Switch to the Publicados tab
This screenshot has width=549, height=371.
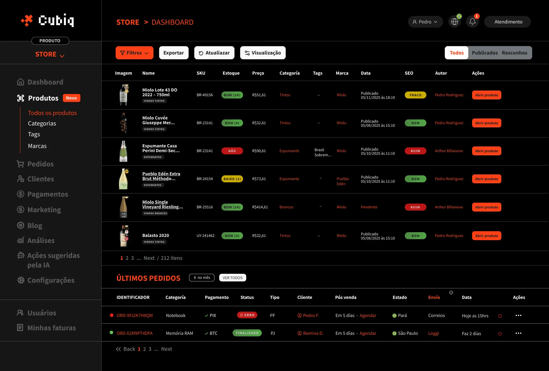click(x=485, y=52)
